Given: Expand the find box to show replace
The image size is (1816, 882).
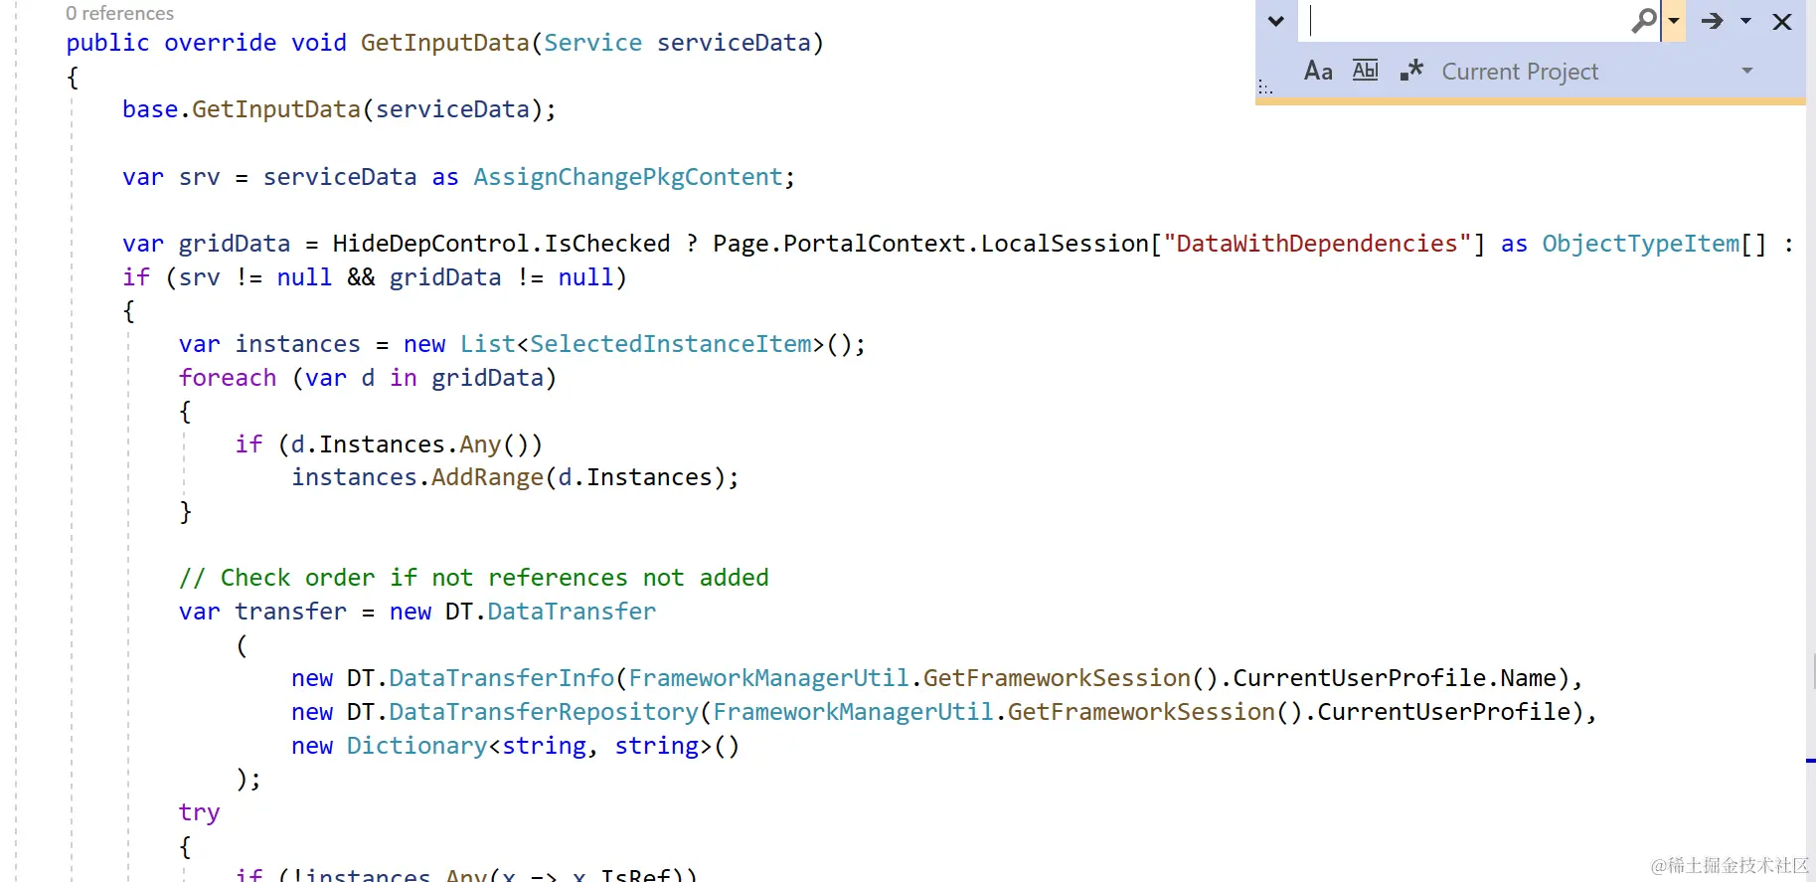Looking at the screenshot, I should [x=1276, y=21].
